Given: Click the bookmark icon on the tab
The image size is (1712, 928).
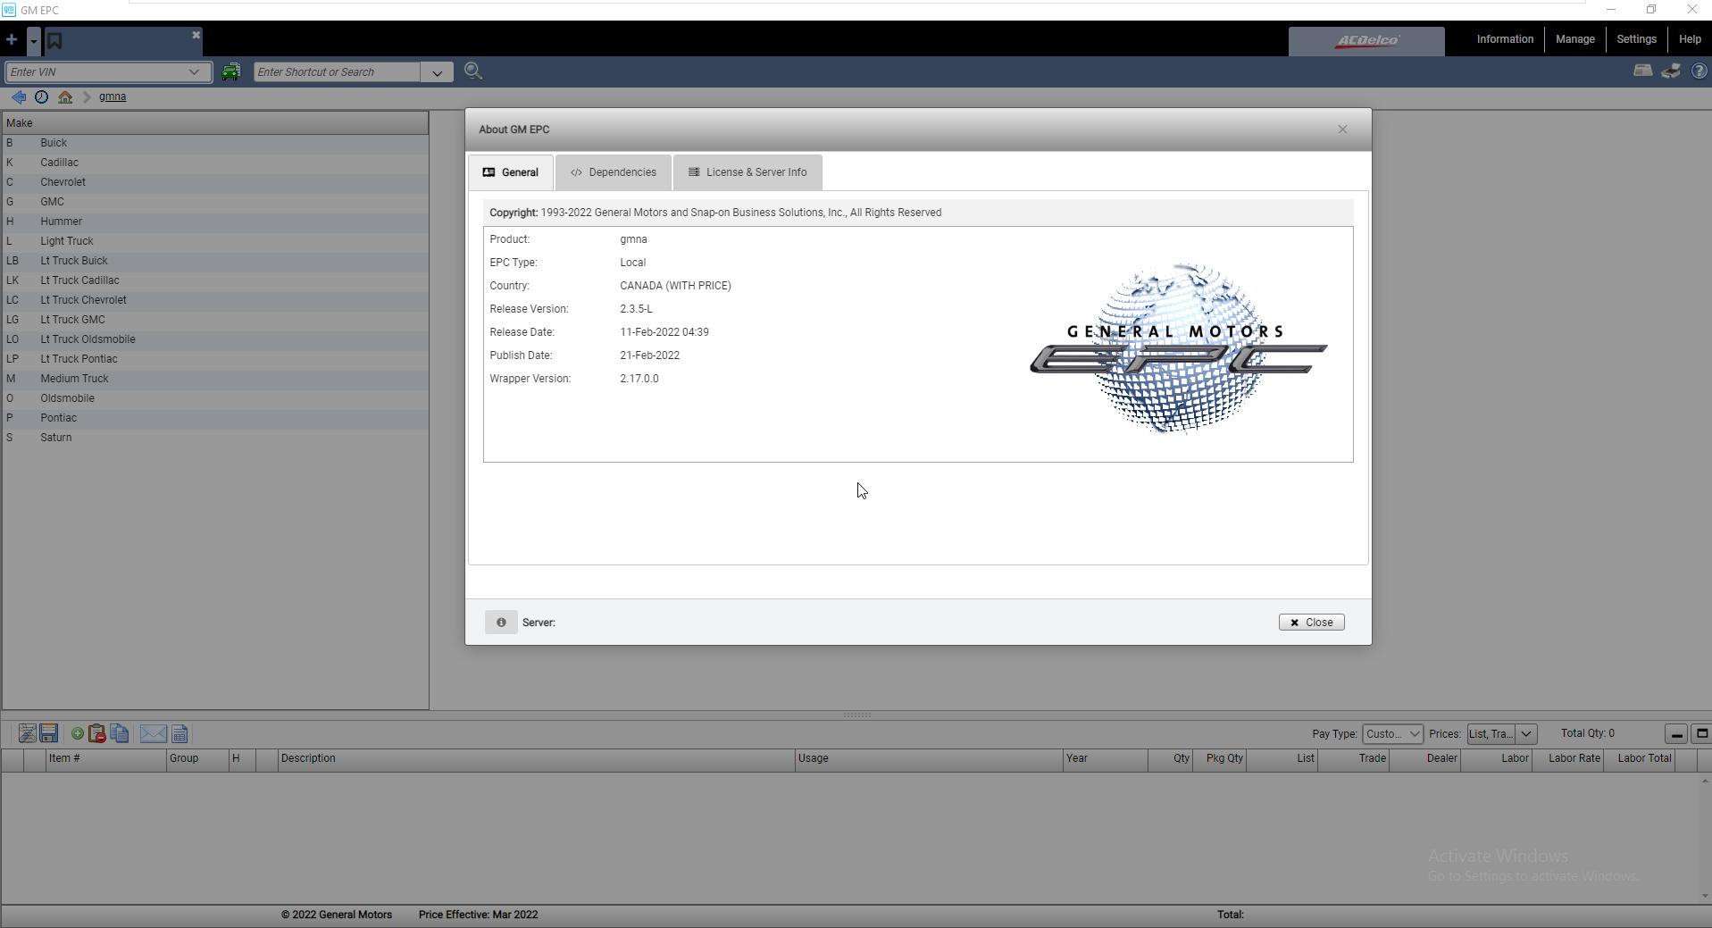Looking at the screenshot, I should (x=54, y=40).
